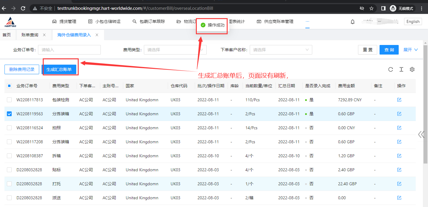Switch to the 账单查询 tab
This screenshot has width=428, height=207.
click(x=30, y=35)
